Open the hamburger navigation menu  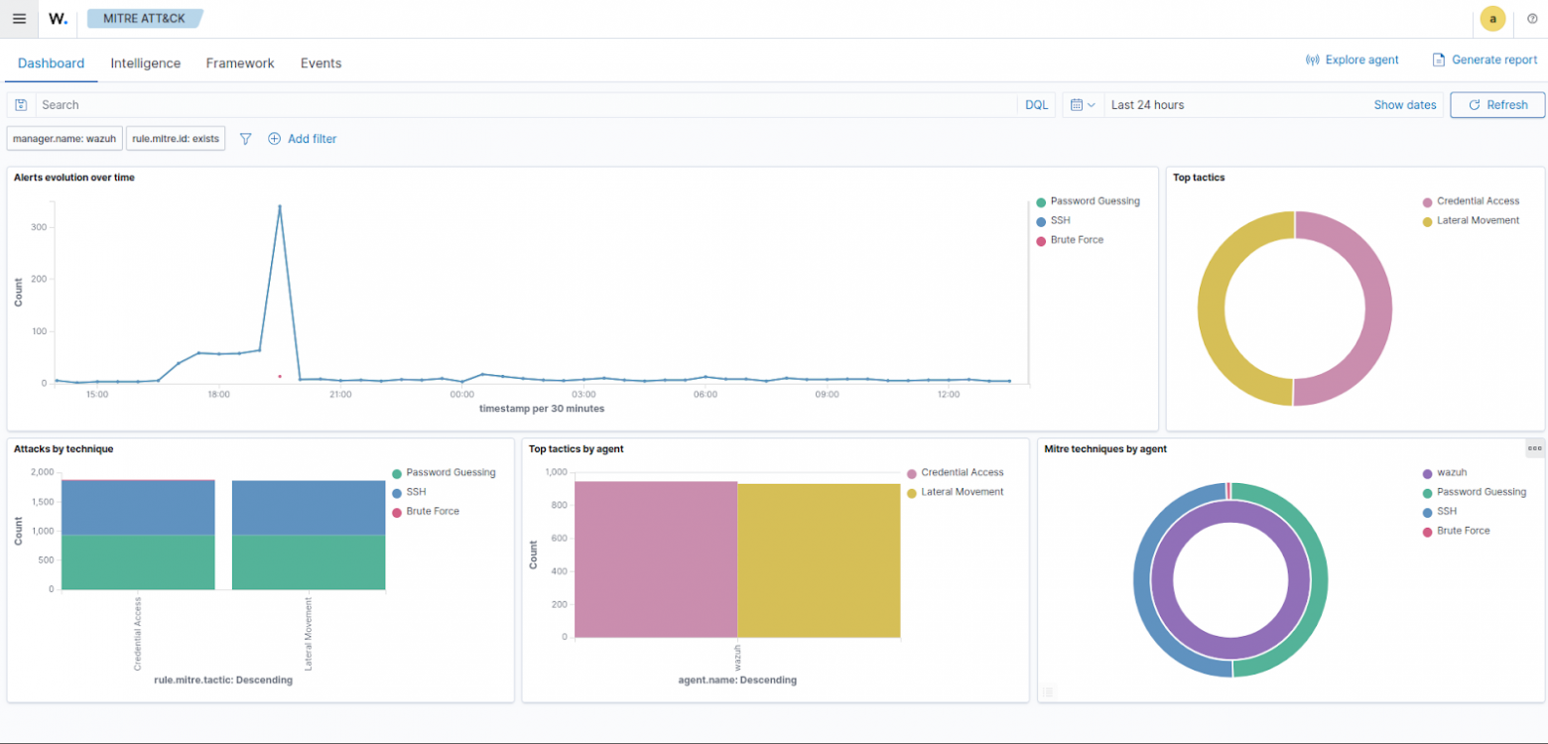pos(19,19)
